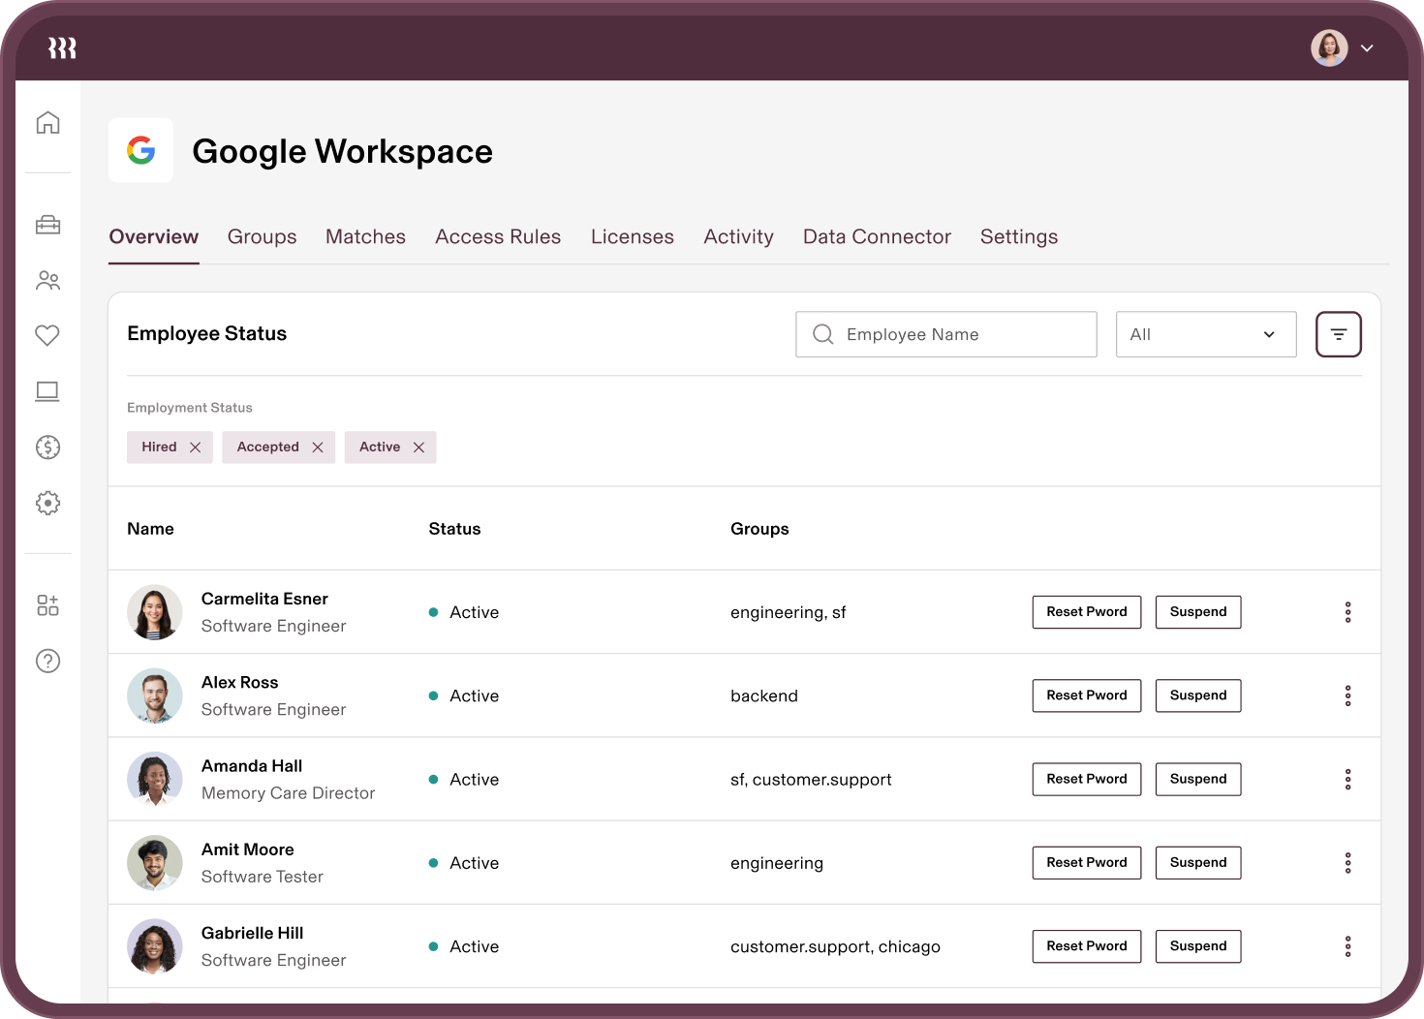The image size is (1424, 1019).
Task: Switch to the Data Connector tab
Action: pyautogui.click(x=877, y=237)
